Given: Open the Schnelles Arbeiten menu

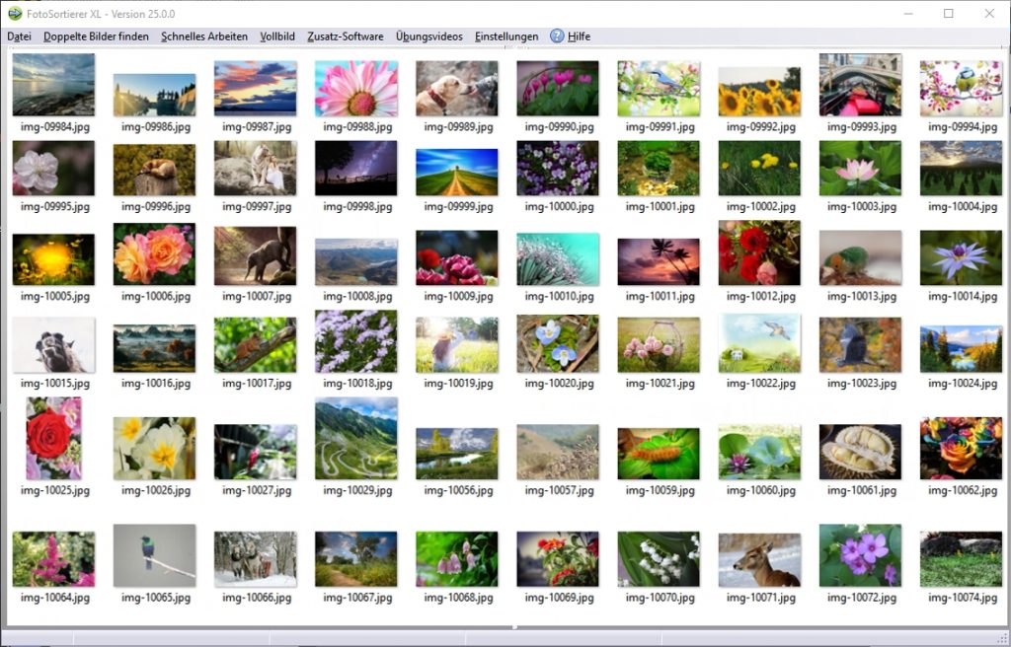Looking at the screenshot, I should click(x=203, y=36).
